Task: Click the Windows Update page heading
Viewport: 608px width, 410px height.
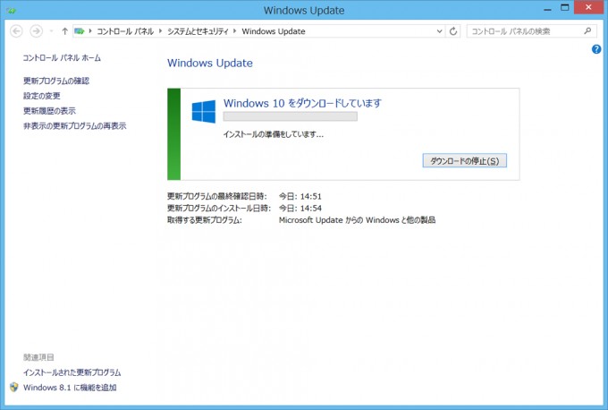Action: pyautogui.click(x=210, y=64)
